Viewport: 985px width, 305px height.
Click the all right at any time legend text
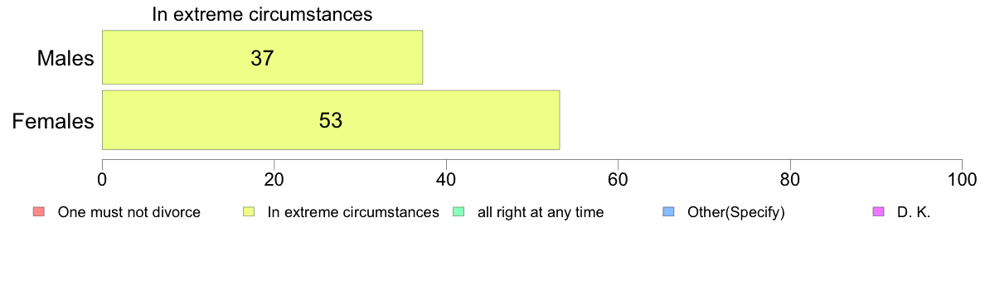point(541,212)
